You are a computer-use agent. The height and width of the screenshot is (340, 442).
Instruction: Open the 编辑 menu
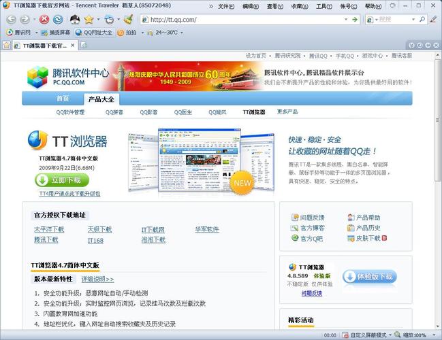click(x=251, y=6)
